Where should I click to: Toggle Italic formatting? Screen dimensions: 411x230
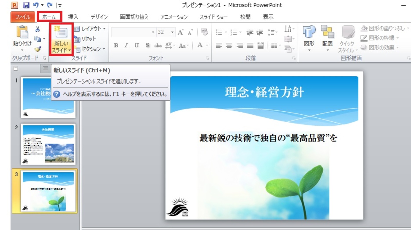click(126, 45)
